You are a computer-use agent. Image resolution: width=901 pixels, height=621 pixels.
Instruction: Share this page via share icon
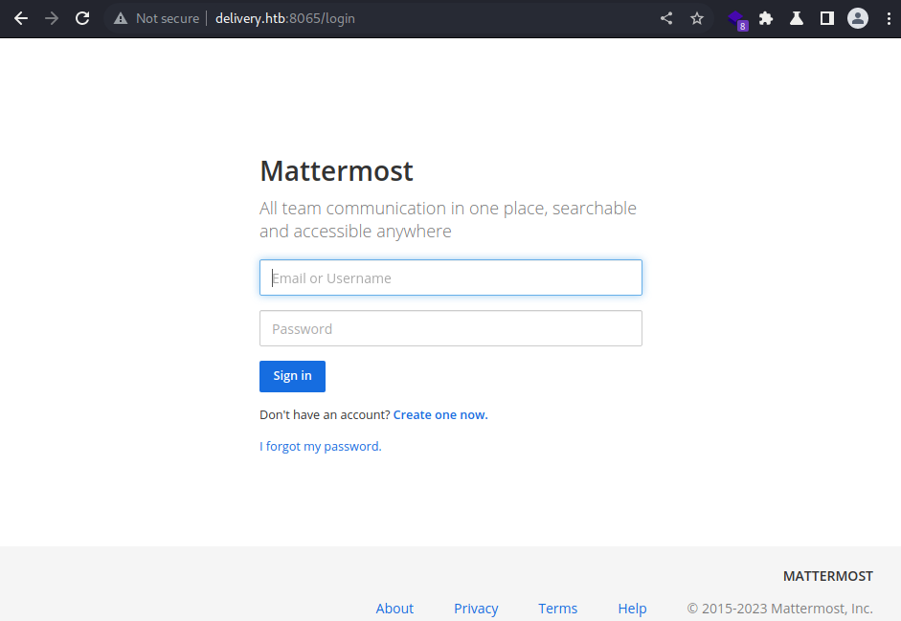click(666, 18)
